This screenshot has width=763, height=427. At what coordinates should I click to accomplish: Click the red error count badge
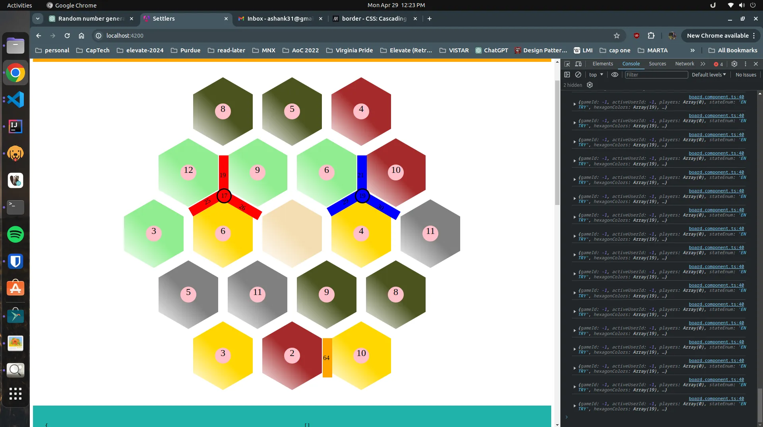click(718, 64)
